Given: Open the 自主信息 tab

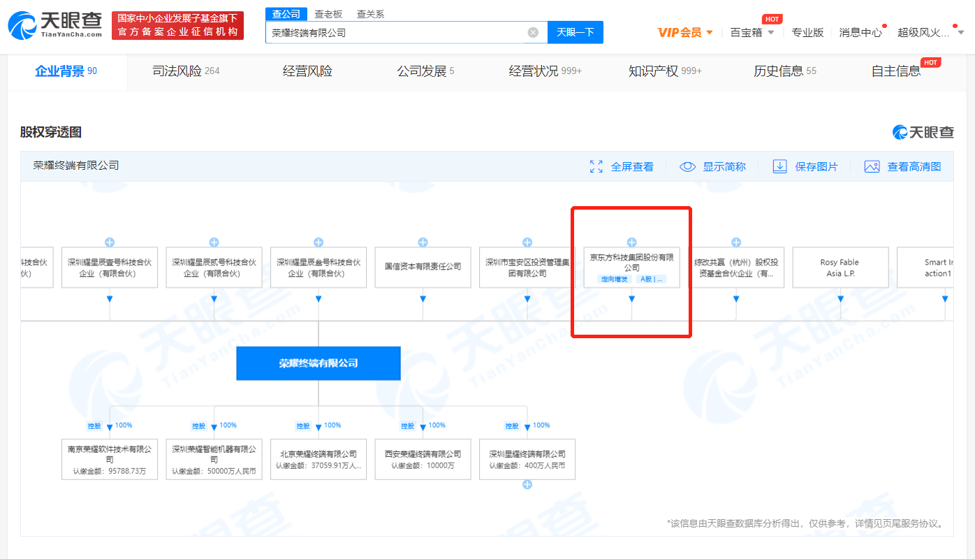Looking at the screenshot, I should (x=896, y=71).
